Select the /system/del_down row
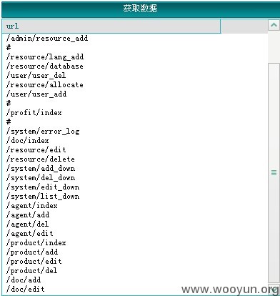The image size is (280, 296). (x=41, y=178)
